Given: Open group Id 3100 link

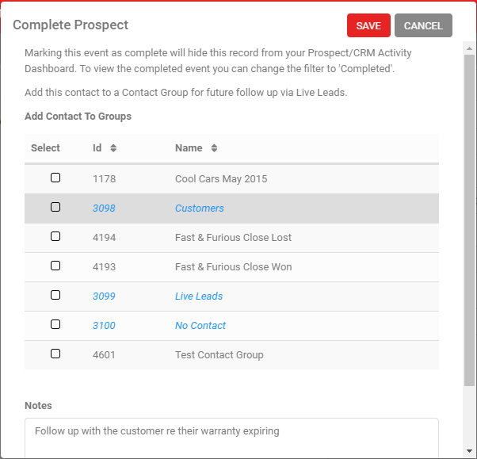Looking at the screenshot, I should (x=104, y=326).
